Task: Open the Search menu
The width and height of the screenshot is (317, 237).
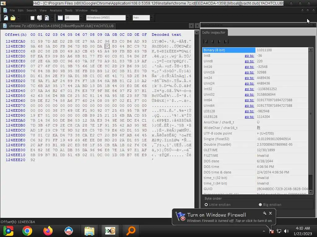Action: (x=32, y=10)
